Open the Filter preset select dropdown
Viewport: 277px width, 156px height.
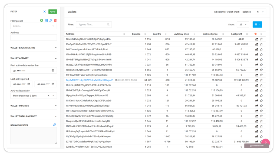point(34,26)
